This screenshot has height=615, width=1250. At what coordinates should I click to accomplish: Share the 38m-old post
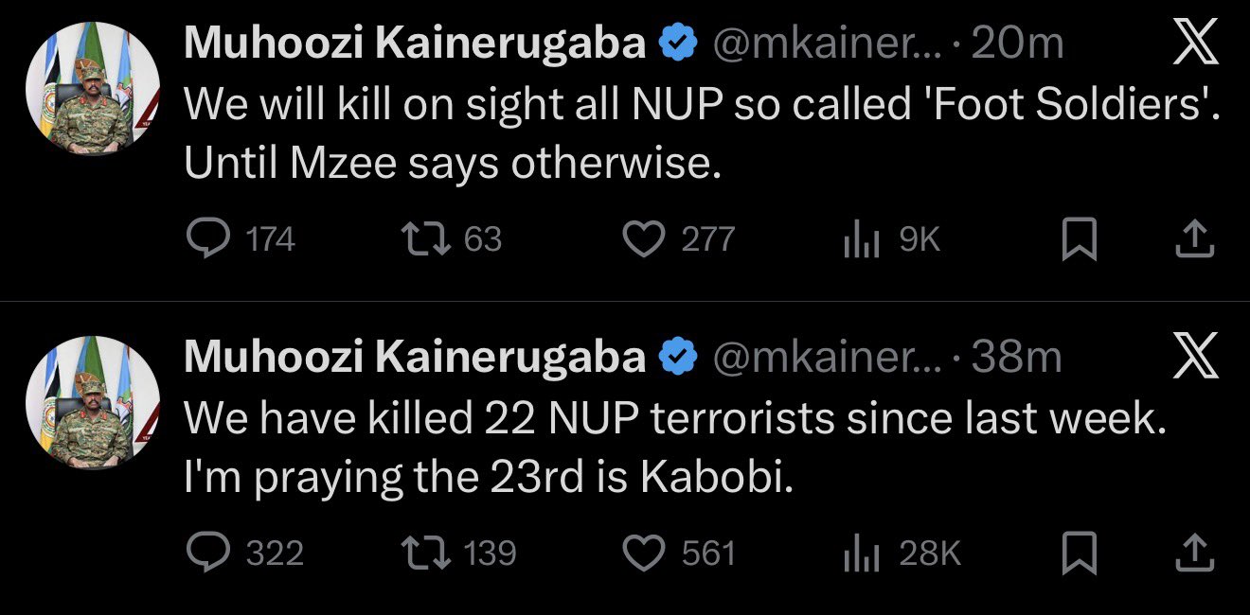click(1195, 554)
